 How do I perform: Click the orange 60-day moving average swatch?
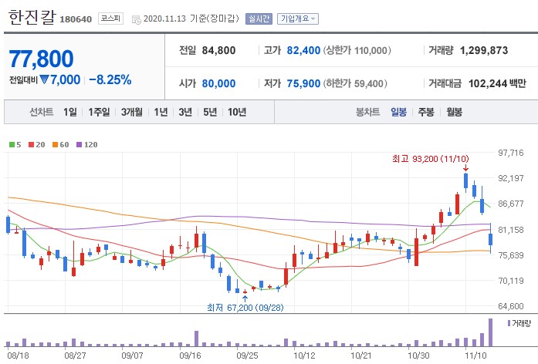coord(55,145)
